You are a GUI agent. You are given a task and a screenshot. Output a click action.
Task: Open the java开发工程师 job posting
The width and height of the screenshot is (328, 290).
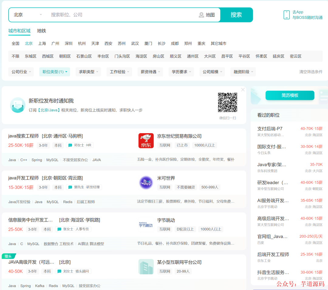pyautogui.click(x=23, y=178)
